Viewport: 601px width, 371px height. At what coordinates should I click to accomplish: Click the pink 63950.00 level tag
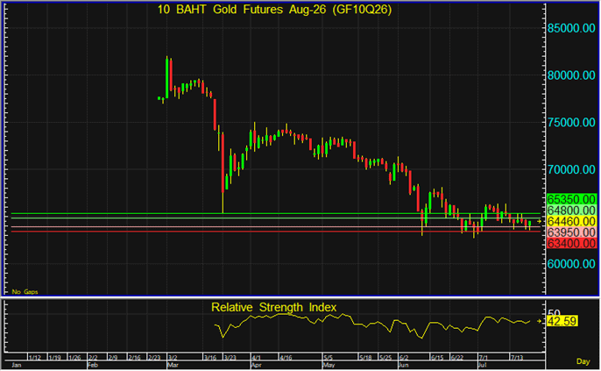point(571,232)
